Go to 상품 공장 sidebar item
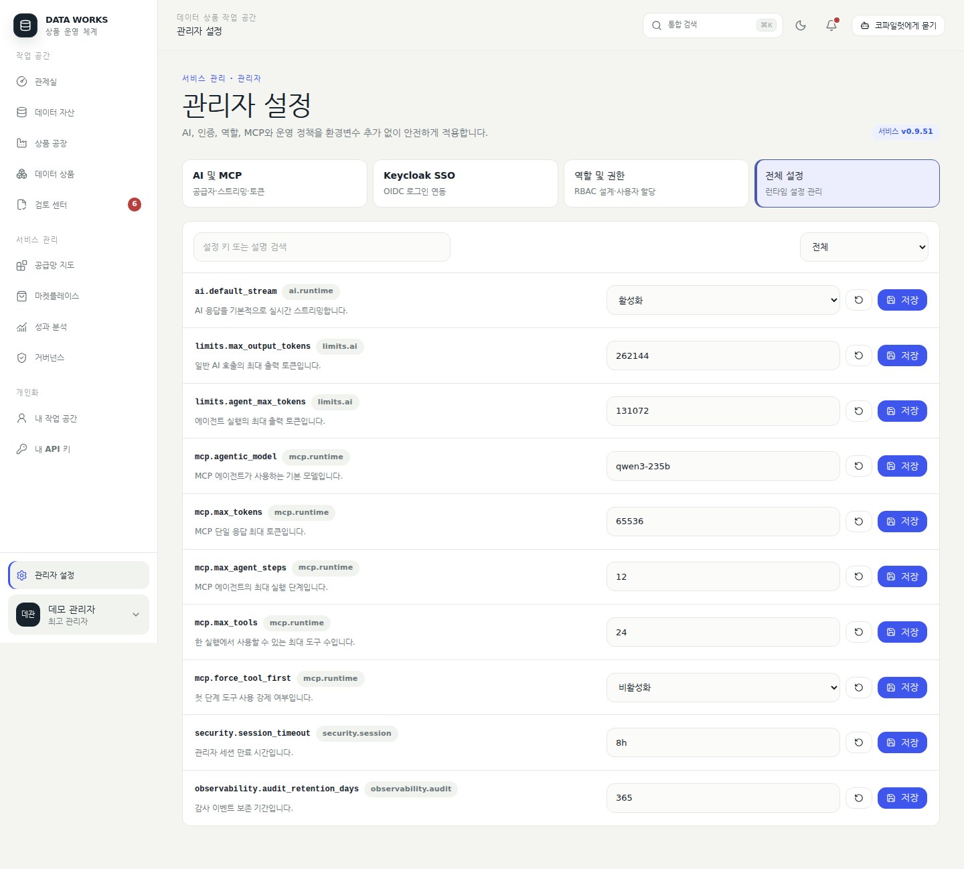The height and width of the screenshot is (869, 964). [78, 143]
